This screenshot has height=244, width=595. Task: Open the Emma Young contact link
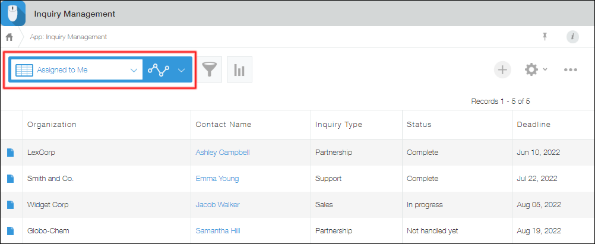tap(217, 179)
